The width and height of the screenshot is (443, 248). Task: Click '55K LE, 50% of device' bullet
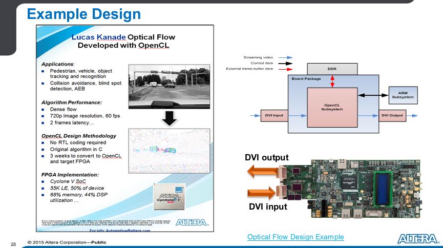coord(77,188)
